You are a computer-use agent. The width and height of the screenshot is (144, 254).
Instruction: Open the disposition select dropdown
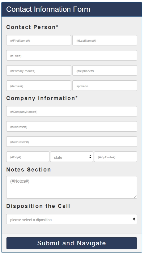tap(72, 219)
